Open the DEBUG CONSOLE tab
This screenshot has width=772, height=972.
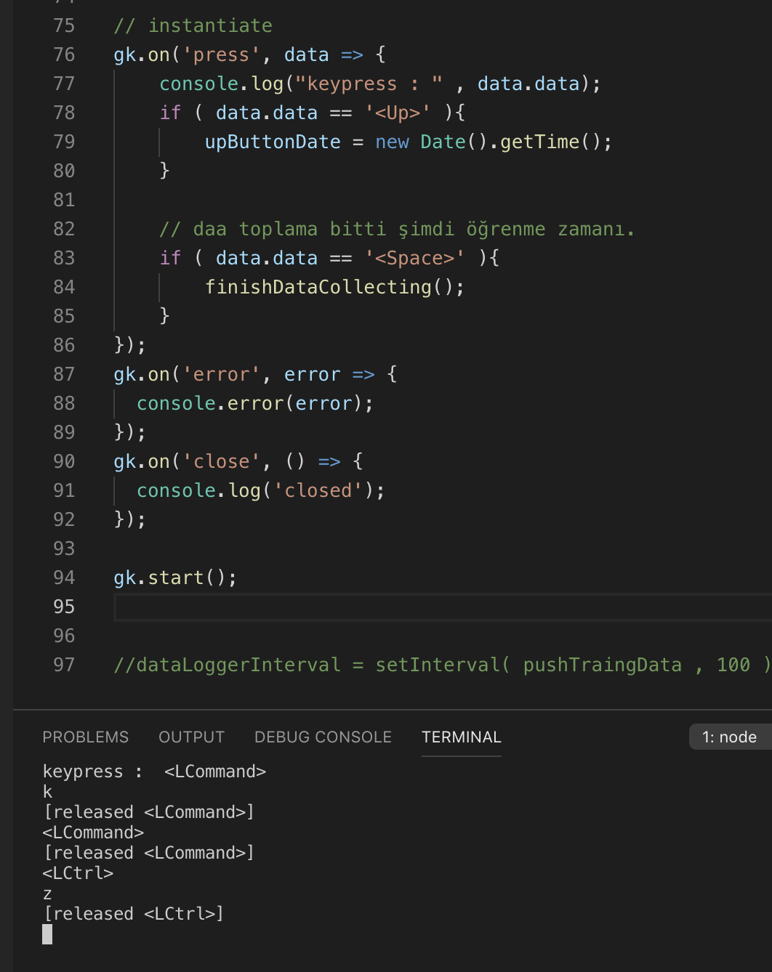(323, 737)
